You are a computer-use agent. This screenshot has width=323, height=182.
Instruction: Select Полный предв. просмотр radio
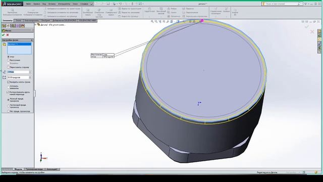point(9,100)
